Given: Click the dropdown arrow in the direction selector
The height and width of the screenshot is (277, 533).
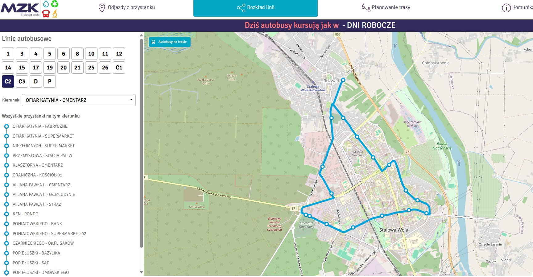Looking at the screenshot, I should 131,100.
